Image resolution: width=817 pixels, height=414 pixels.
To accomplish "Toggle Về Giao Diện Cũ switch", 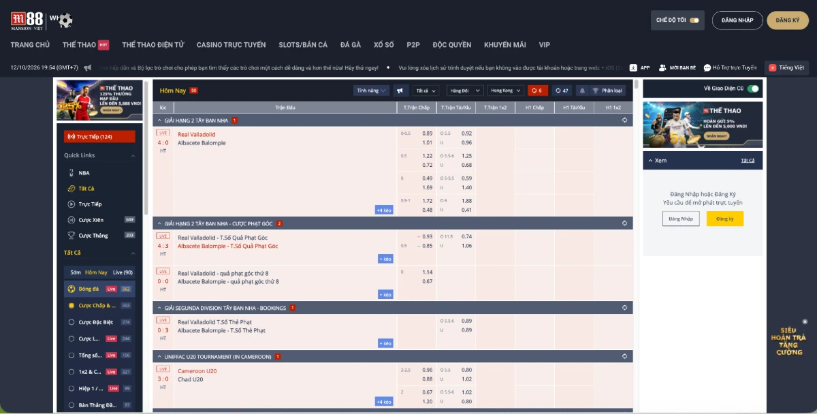I will (753, 89).
